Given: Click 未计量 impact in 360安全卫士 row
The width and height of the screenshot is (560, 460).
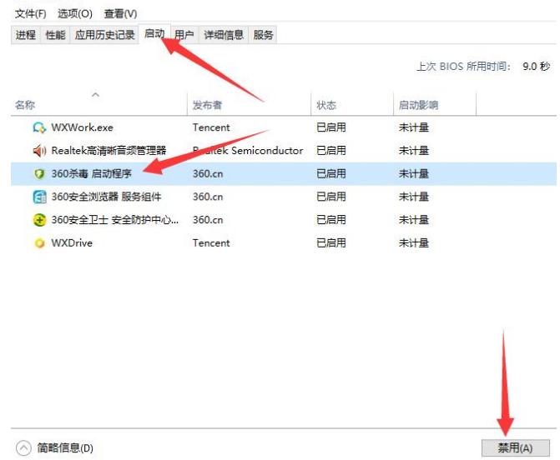Looking at the screenshot, I should [414, 220].
